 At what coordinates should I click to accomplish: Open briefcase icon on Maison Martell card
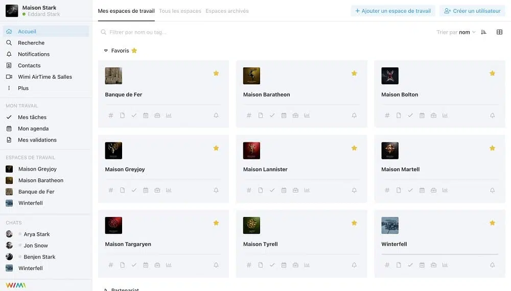point(433,190)
